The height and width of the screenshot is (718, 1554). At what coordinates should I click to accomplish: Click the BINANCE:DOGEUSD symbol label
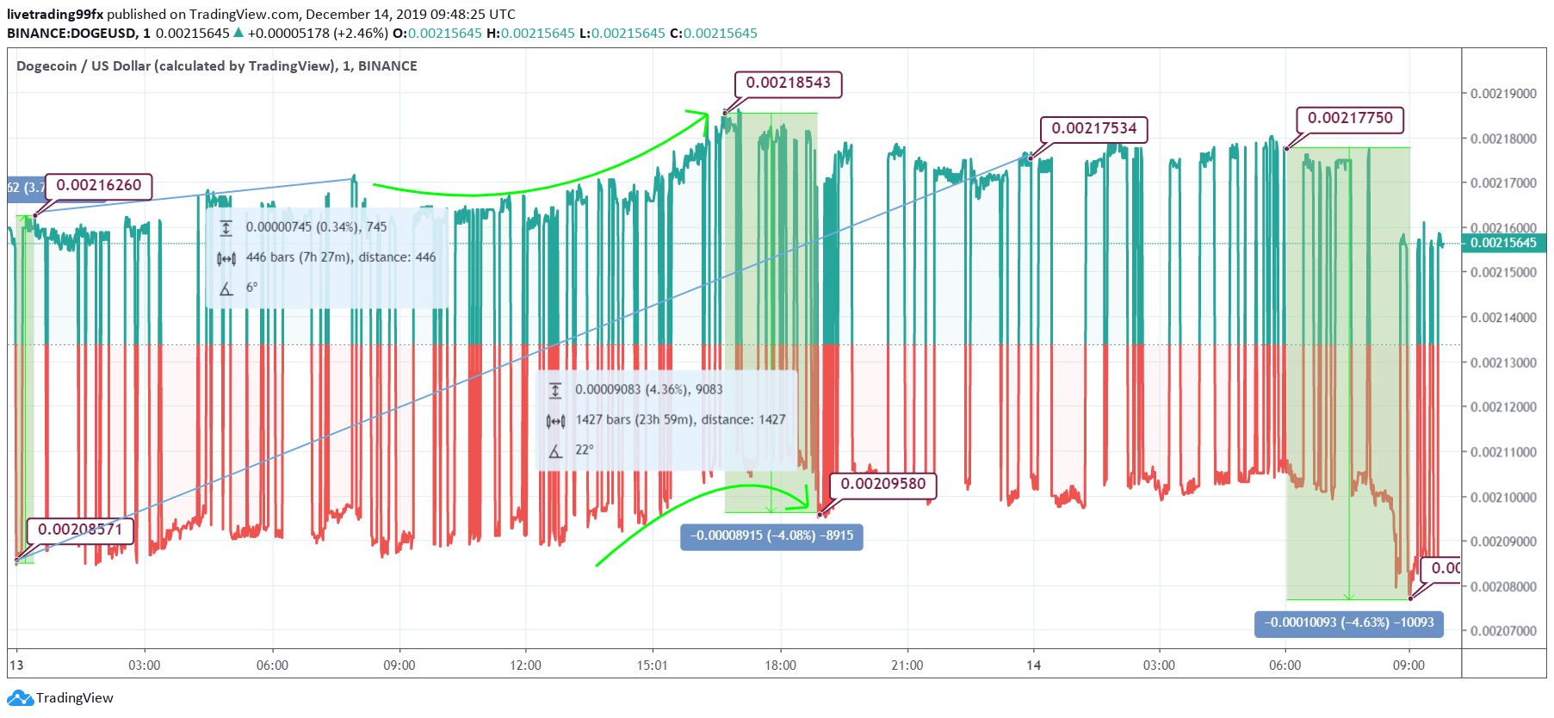click(71, 34)
